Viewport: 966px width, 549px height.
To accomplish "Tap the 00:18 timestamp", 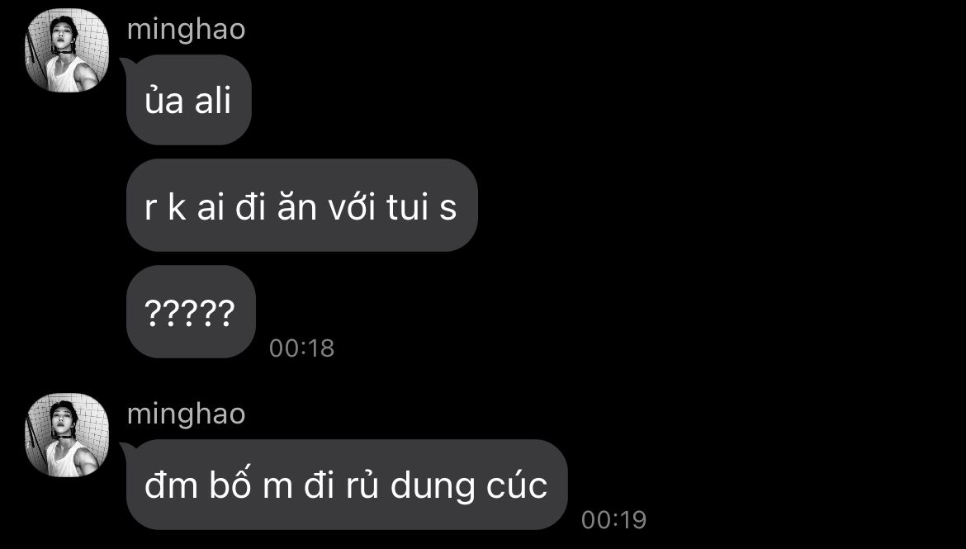I will [x=302, y=348].
